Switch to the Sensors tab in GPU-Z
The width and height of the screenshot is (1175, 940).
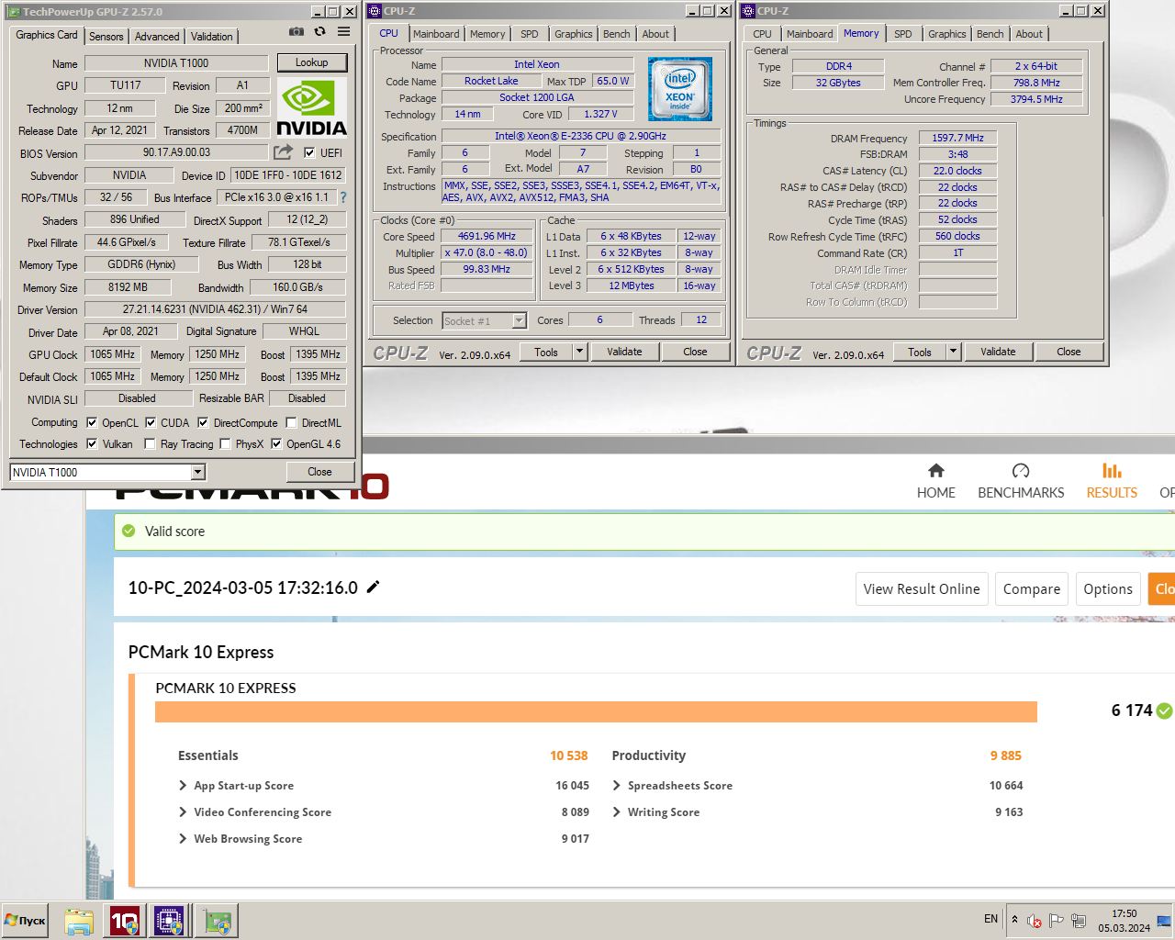106,37
